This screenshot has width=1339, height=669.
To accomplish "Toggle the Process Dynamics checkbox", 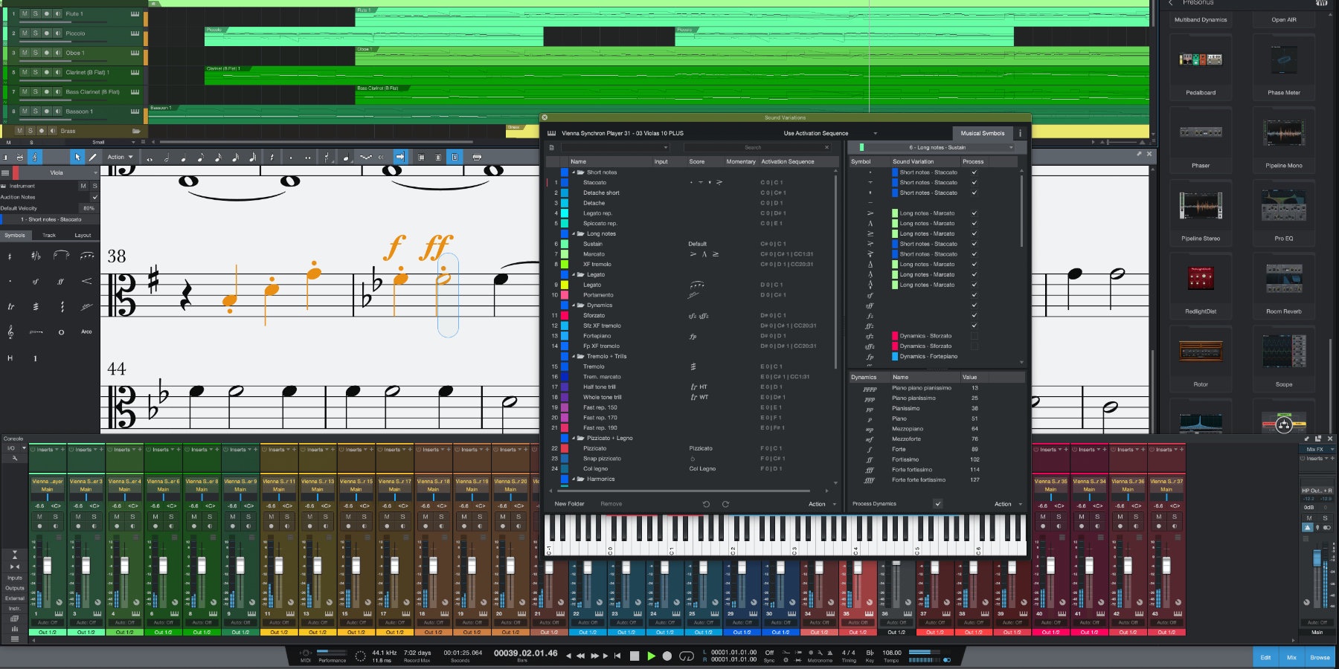I will click(937, 504).
